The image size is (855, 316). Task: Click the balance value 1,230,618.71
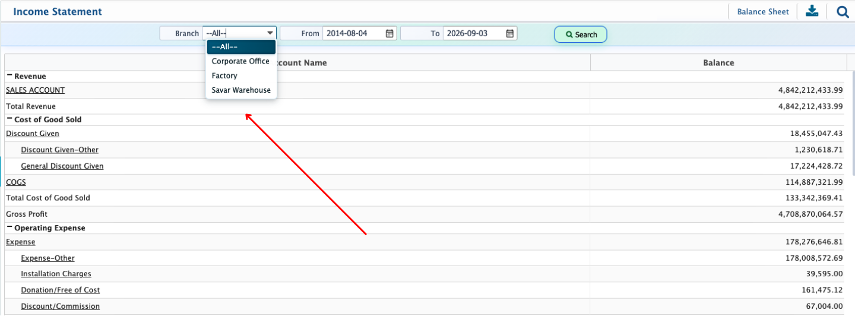pyautogui.click(x=819, y=150)
